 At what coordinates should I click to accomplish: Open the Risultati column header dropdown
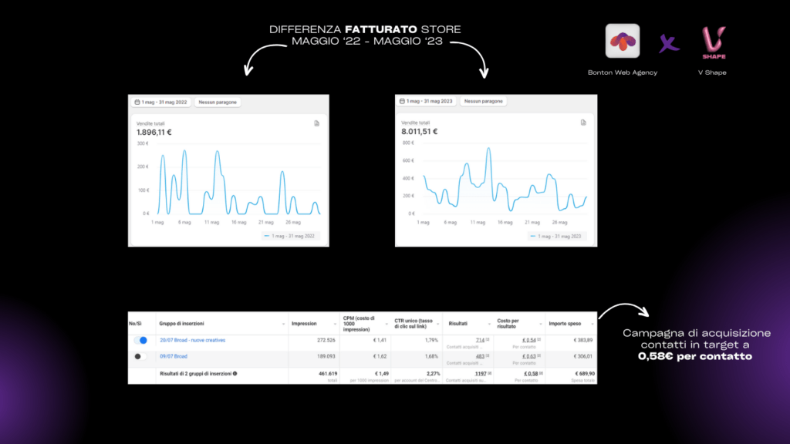point(489,325)
